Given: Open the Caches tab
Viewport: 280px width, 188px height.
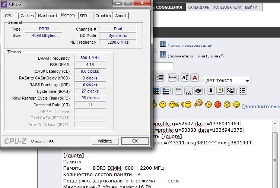Looking at the screenshot, I should point(27,16).
